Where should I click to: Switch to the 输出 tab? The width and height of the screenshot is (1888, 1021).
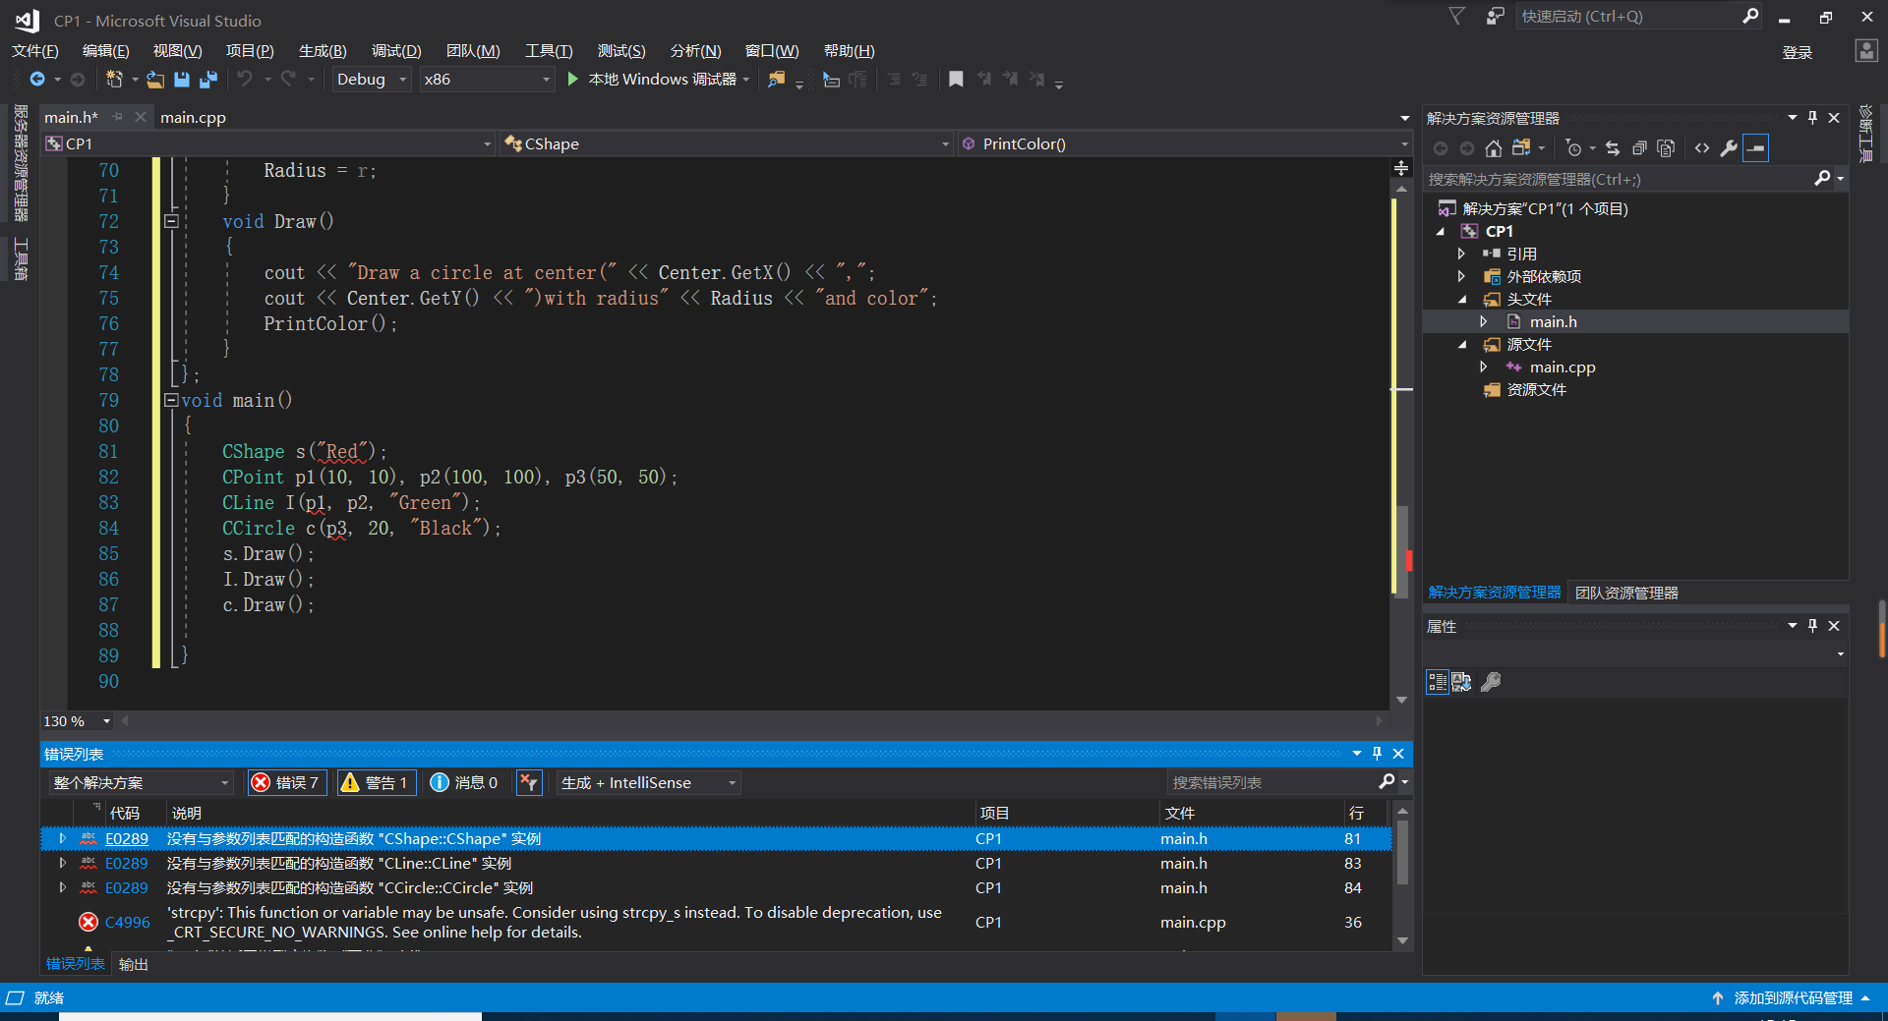(134, 964)
